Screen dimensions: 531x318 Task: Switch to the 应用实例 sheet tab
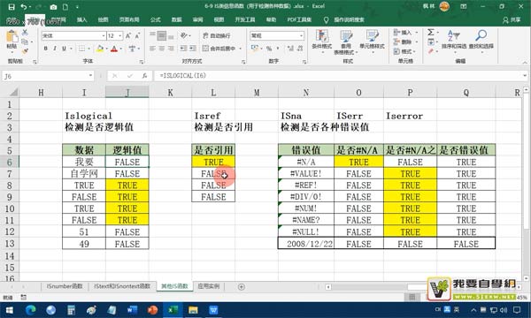(x=208, y=286)
